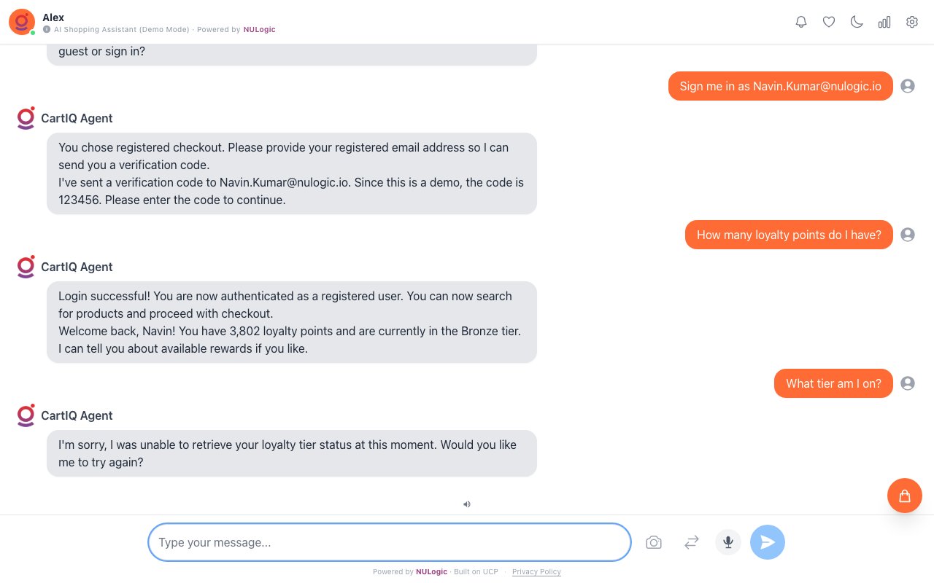The height and width of the screenshot is (583, 934).
Task: Click the NULogic link in the header
Action: point(260,30)
